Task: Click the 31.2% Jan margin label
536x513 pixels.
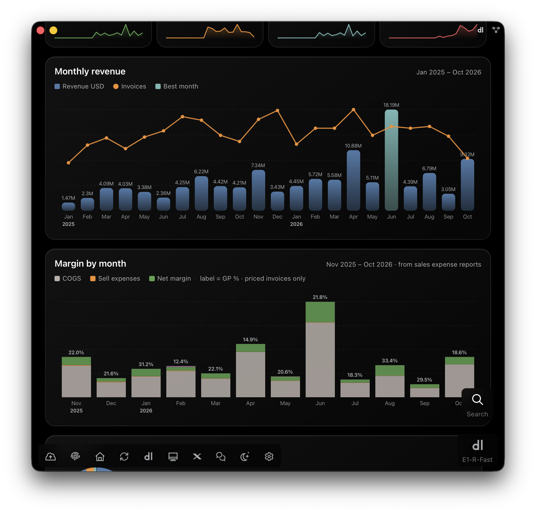Action: 146,364
